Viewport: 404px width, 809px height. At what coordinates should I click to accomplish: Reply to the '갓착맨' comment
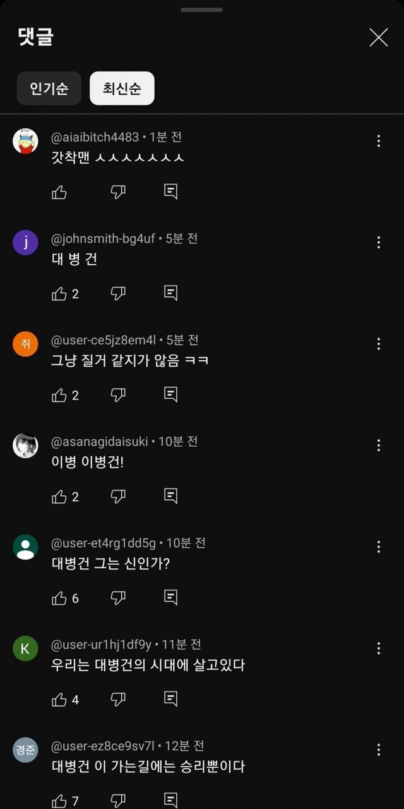pyautogui.click(x=170, y=192)
